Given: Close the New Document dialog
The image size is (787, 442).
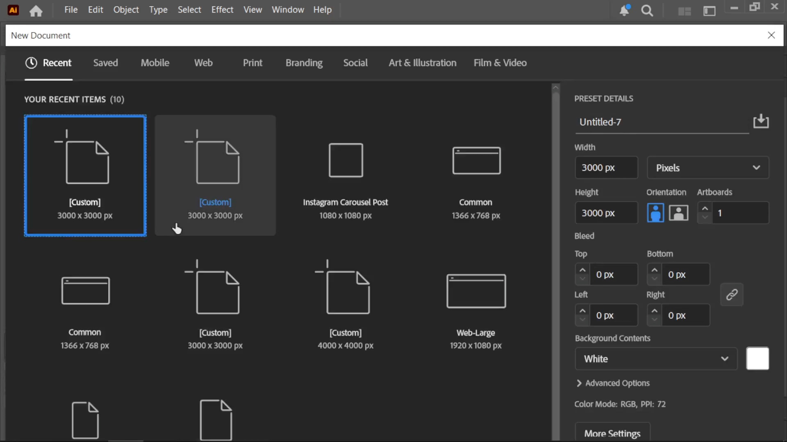Looking at the screenshot, I should coord(771,35).
